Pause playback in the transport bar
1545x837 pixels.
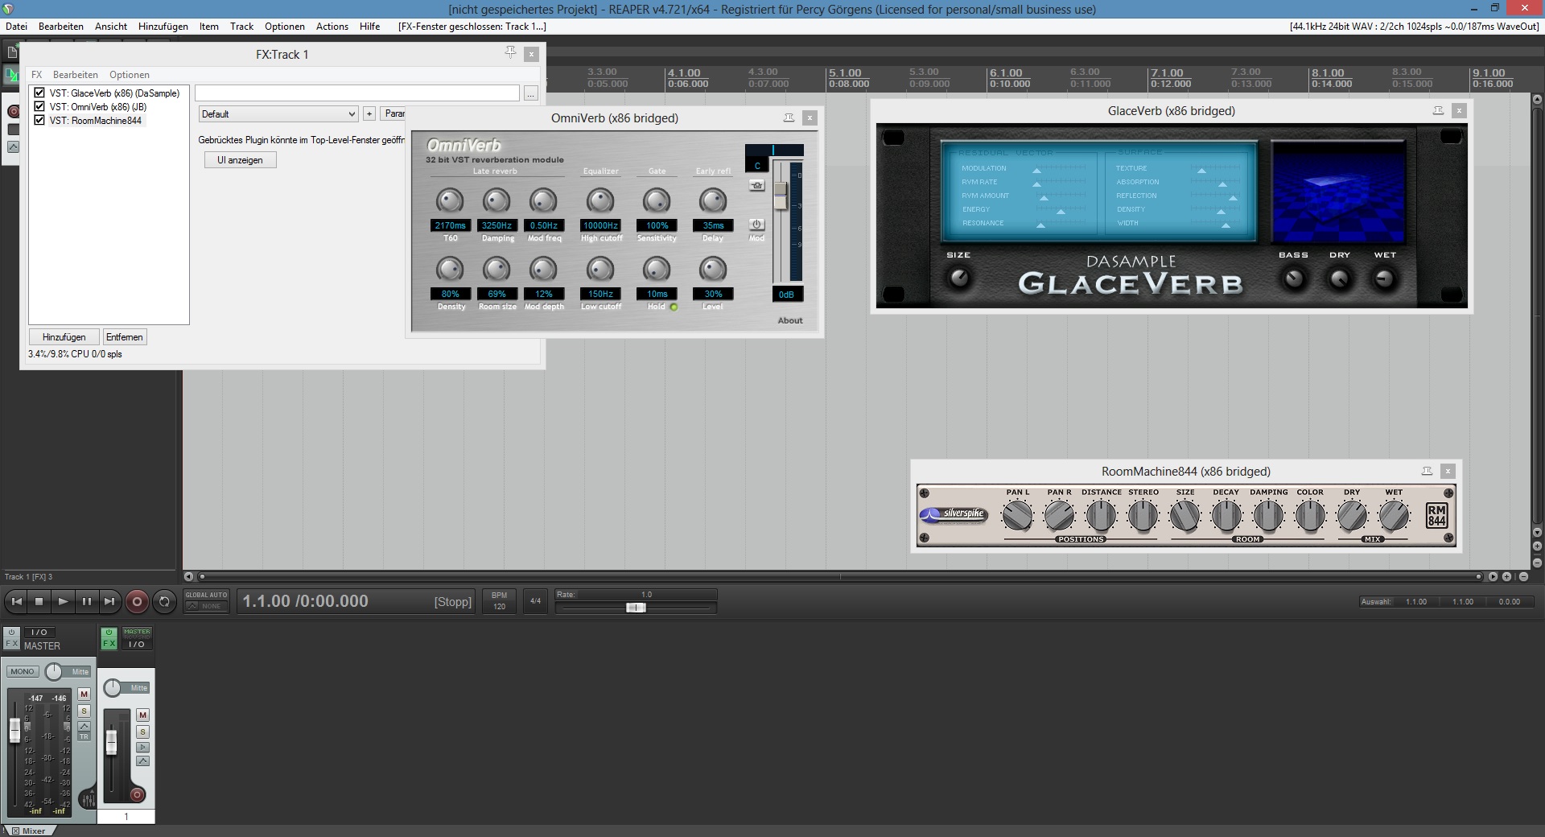click(x=86, y=601)
